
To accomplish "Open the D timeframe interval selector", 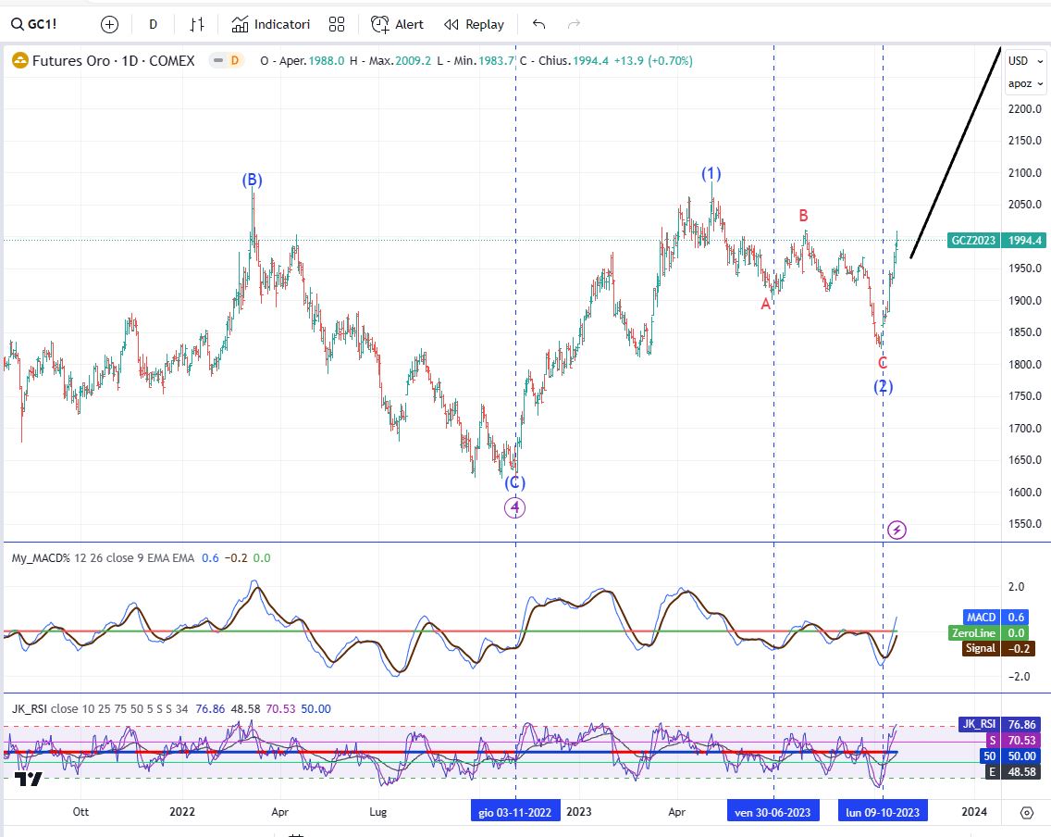I will click(153, 24).
